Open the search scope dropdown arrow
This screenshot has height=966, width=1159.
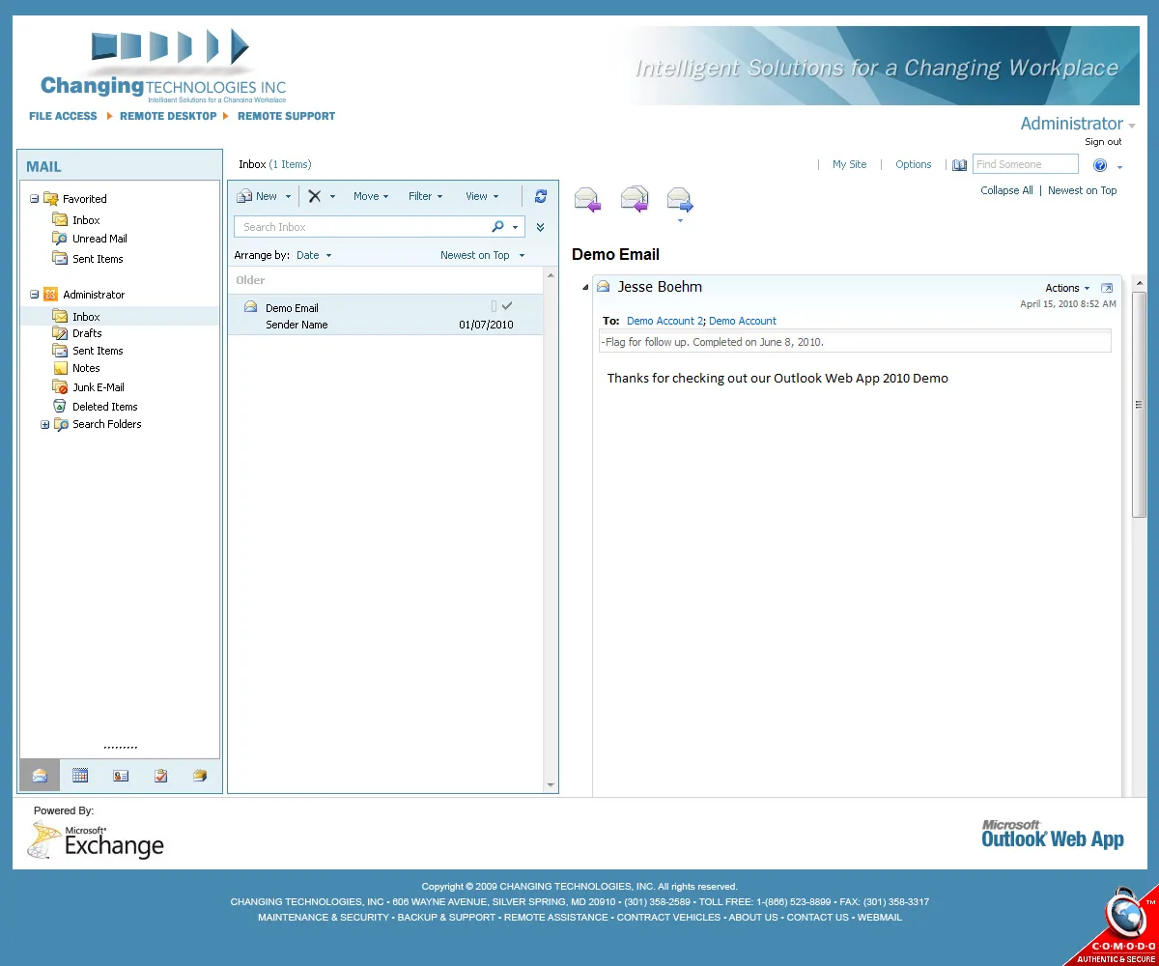(516, 228)
